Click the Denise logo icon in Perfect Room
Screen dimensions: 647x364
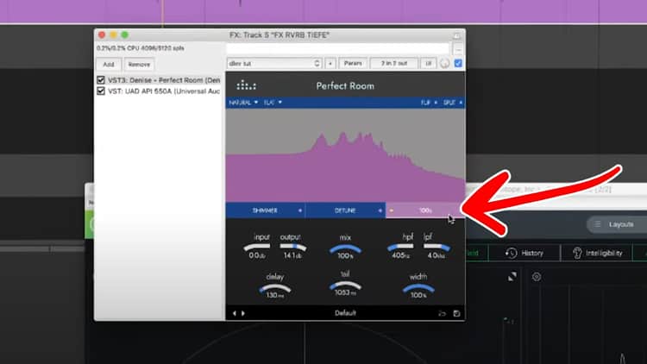pyautogui.click(x=246, y=85)
